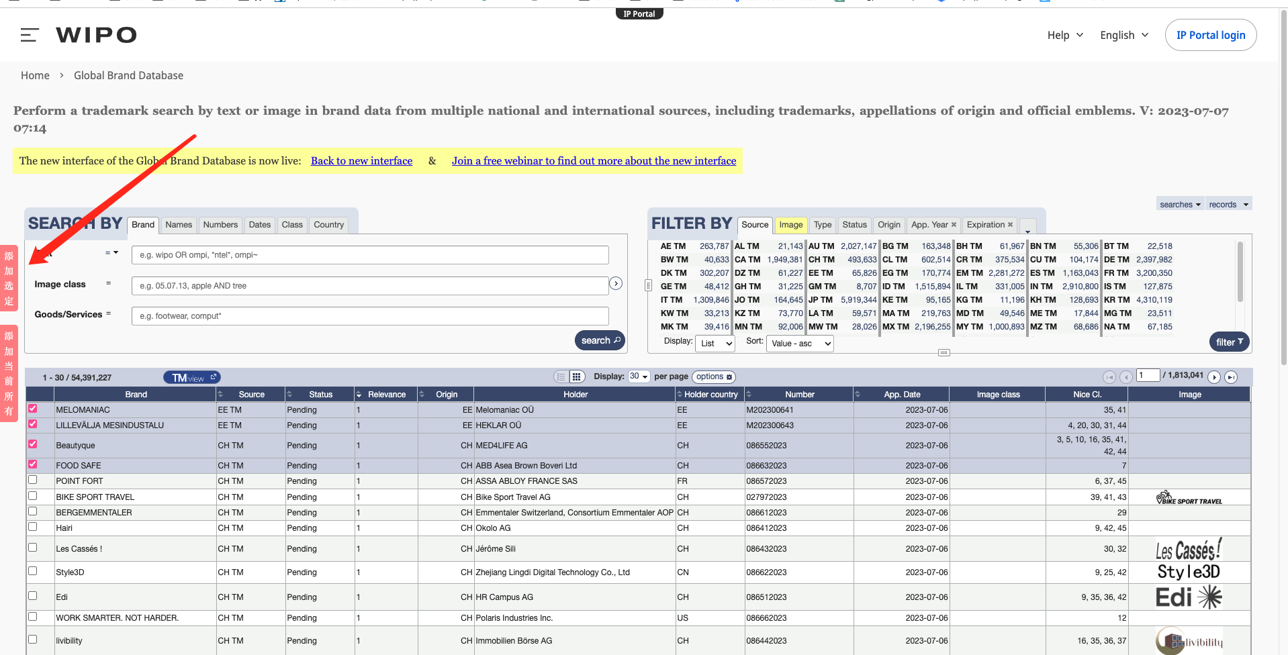Check the BERGEMMENTALER row checkbox

click(32, 511)
